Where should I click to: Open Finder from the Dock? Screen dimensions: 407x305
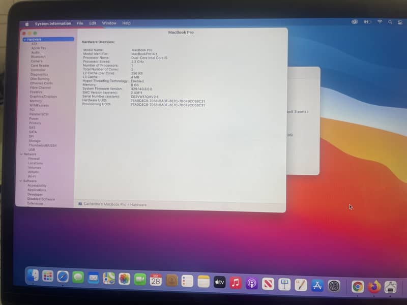click(x=33, y=276)
